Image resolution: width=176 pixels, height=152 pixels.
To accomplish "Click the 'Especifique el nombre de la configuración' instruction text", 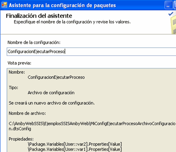I will coord(72,22).
